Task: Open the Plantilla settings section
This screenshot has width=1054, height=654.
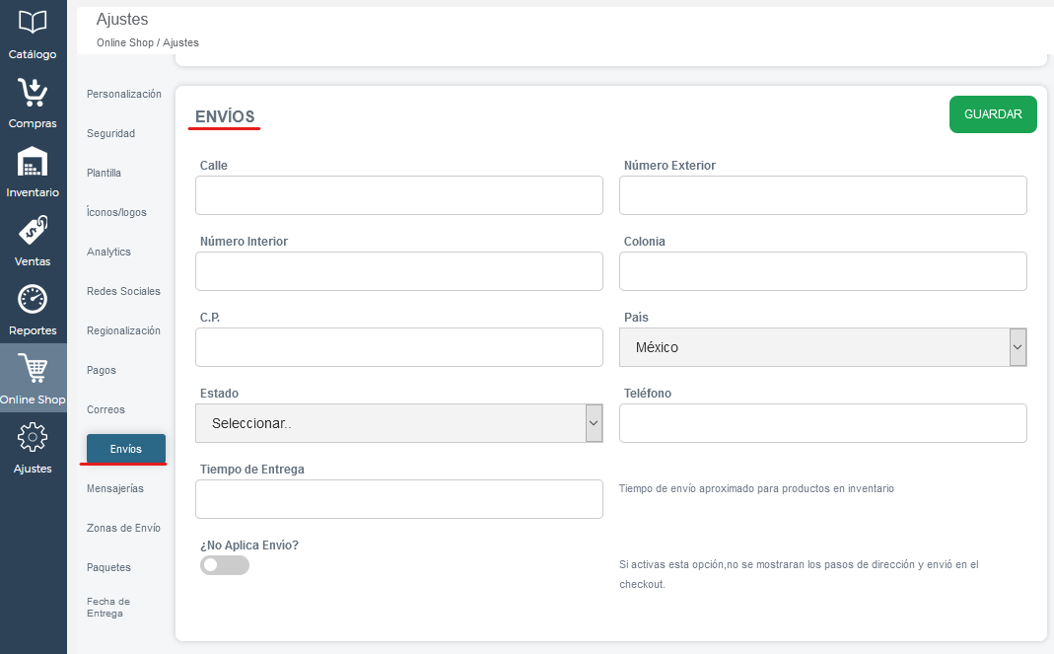Action: 104,173
